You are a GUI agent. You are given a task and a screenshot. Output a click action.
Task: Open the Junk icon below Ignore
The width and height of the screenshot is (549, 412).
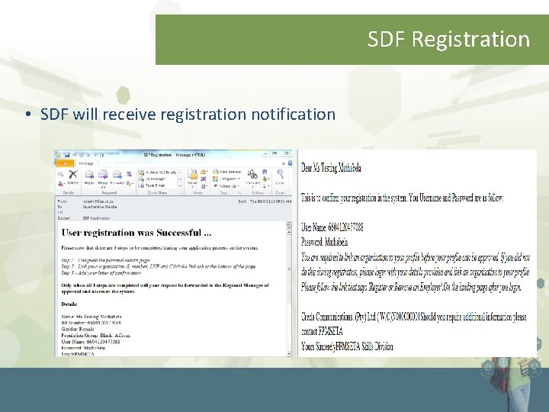click(x=61, y=184)
